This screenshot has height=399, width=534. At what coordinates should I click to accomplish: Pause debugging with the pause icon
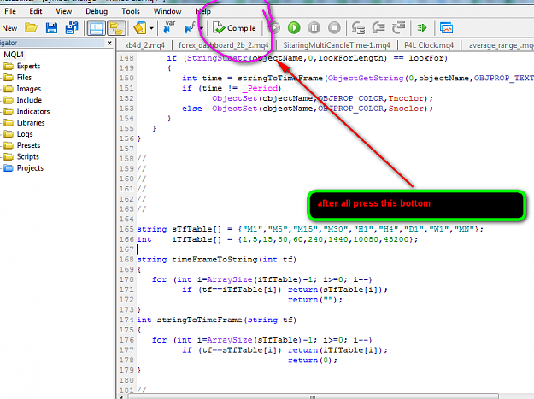[314, 28]
